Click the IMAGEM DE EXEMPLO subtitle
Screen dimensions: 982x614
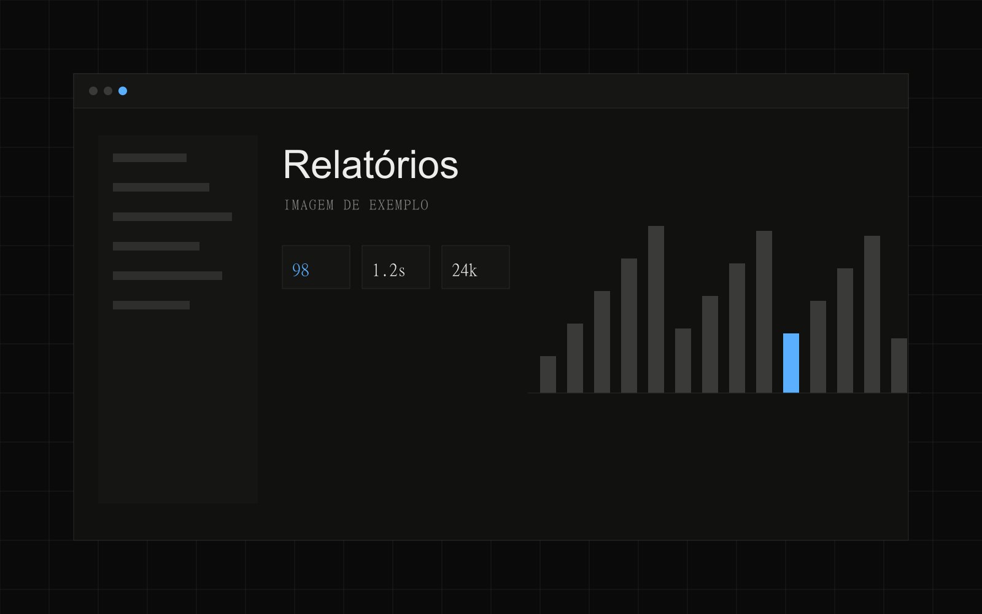point(356,205)
